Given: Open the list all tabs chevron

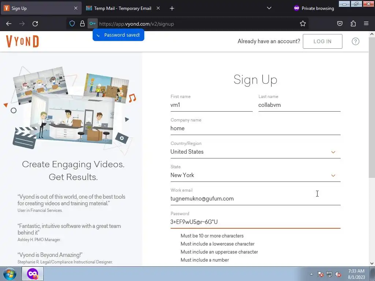Looking at the screenshot, I should coord(269,8).
